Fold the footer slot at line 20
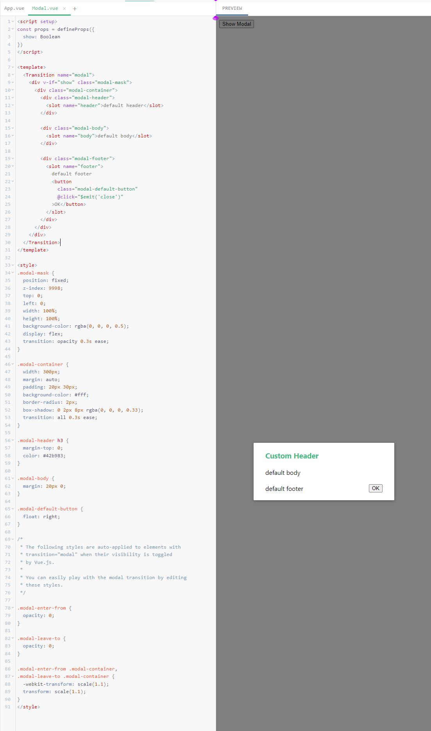The image size is (431, 731). point(13,166)
